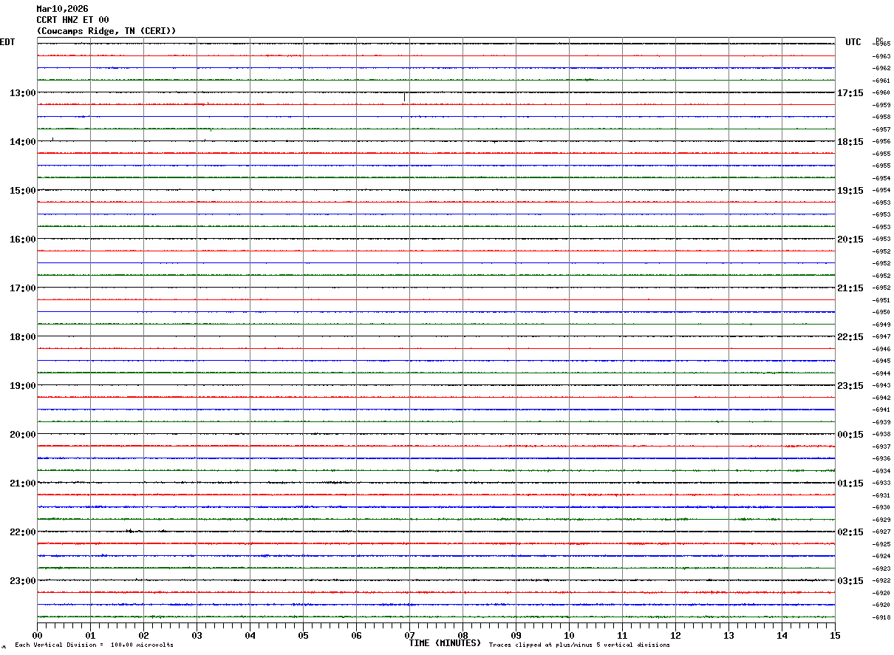Select the DC offset value -6938
Image resolution: width=894 pixels, height=655 pixels.
[881, 435]
